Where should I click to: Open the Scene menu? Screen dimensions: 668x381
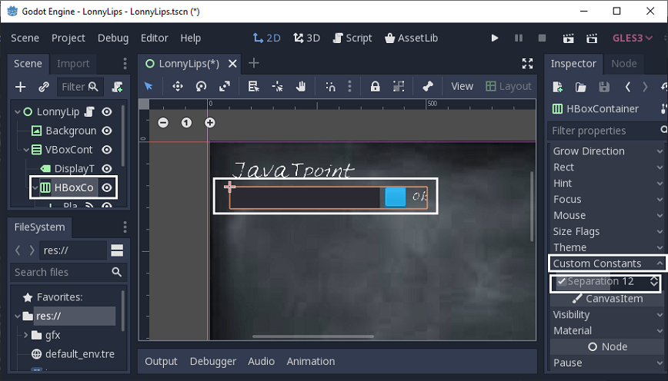(x=25, y=38)
